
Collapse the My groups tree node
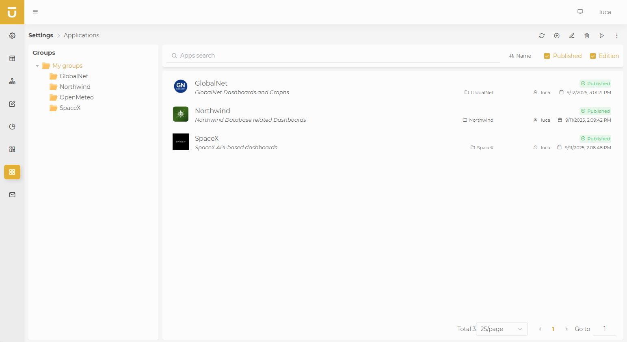tap(37, 66)
